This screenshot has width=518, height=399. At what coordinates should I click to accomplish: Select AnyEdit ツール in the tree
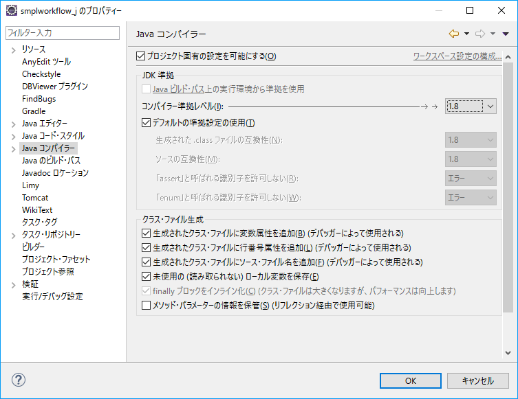[x=46, y=62]
